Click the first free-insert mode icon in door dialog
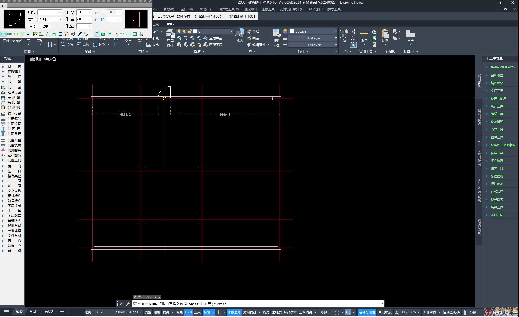Screen dimensions: 519x317 (4, 34)
